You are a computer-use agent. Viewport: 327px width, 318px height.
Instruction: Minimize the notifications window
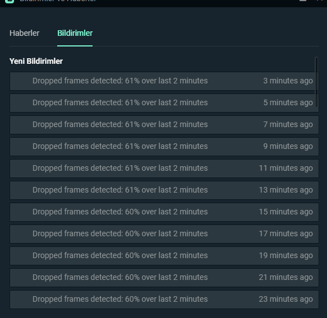coord(303,1)
